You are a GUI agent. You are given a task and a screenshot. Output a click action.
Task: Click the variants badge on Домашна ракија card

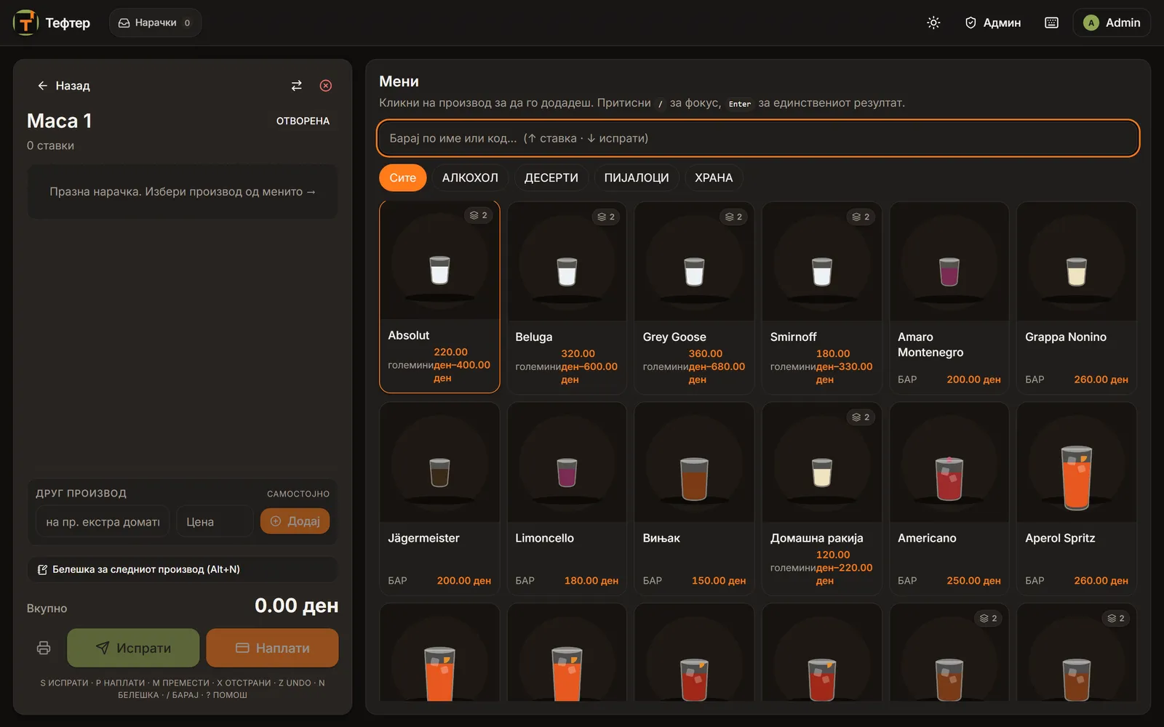[861, 417]
